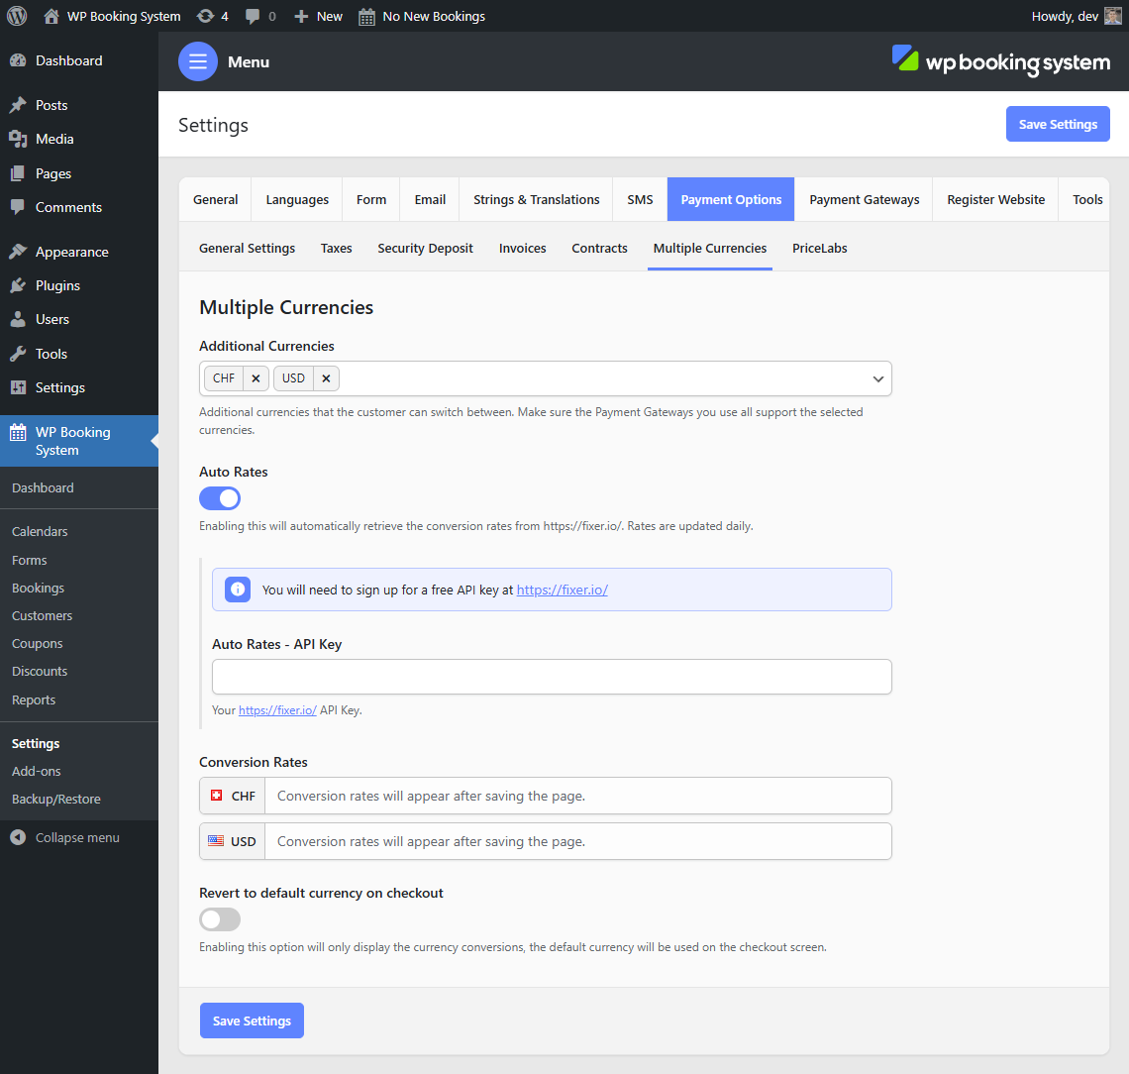Click the Comments icon in sidebar
The image size is (1129, 1074).
(18, 207)
